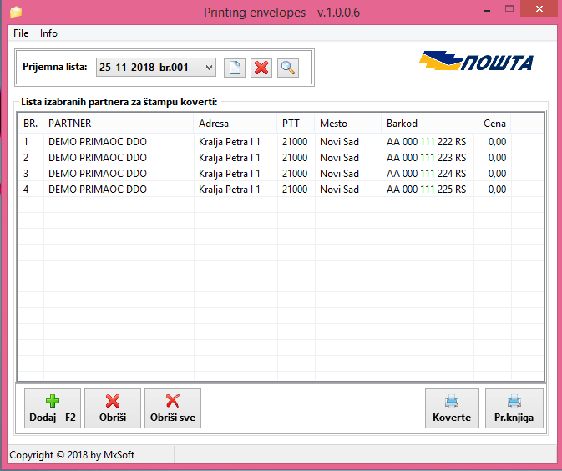
Task: Click Novi Sad in row 1
Action: 339,142
